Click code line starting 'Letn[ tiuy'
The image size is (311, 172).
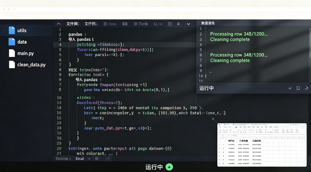tap(143, 108)
